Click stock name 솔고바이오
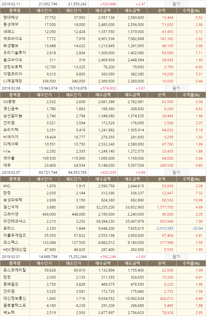 [x=13, y=60]
